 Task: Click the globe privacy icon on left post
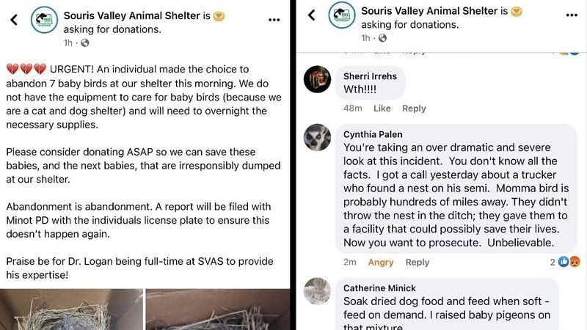[84, 43]
